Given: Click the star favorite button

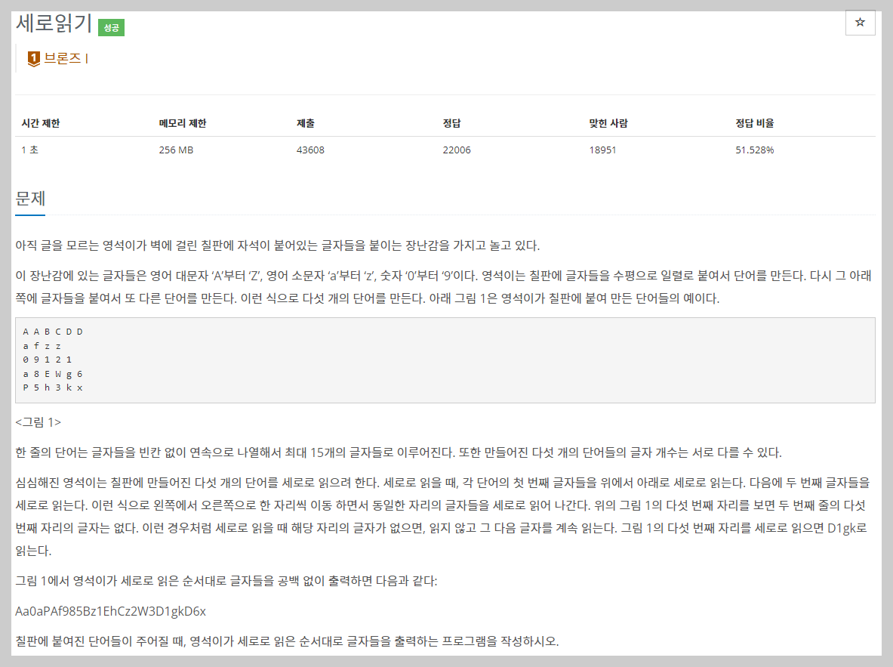Looking at the screenshot, I should coord(860,23).
